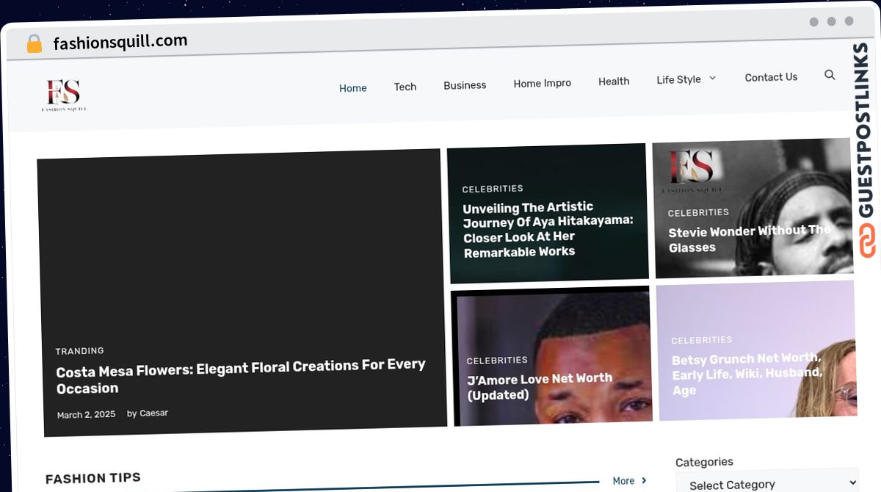881x492 pixels.
Task: Click CELEBRITIES label above Stevie Wonder
Action: [x=698, y=212]
